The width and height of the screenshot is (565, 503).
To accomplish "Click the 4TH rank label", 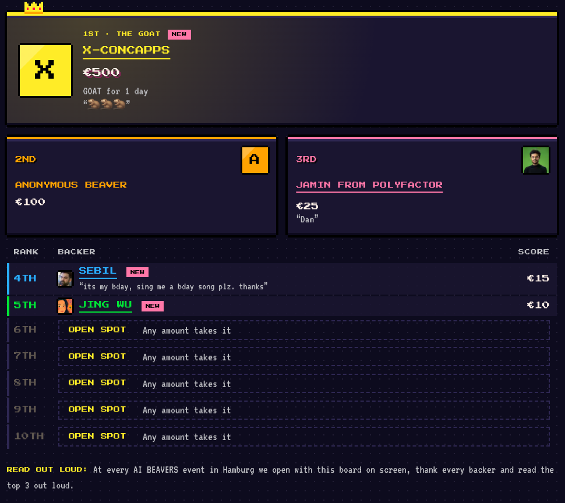I will point(25,278).
